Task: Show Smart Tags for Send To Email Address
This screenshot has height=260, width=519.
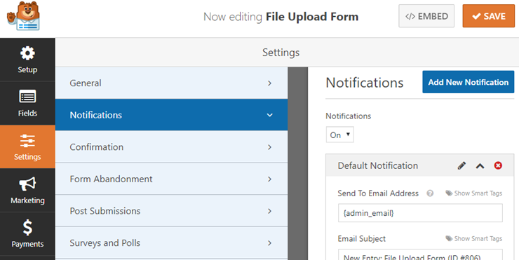Action: pos(473,193)
